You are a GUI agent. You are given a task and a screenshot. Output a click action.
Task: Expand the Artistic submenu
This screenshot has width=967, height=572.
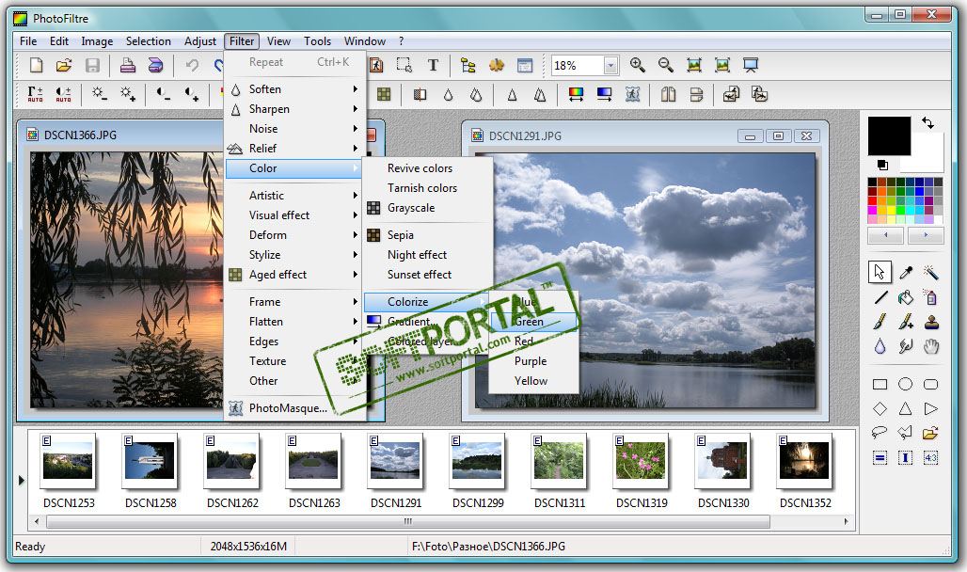294,196
